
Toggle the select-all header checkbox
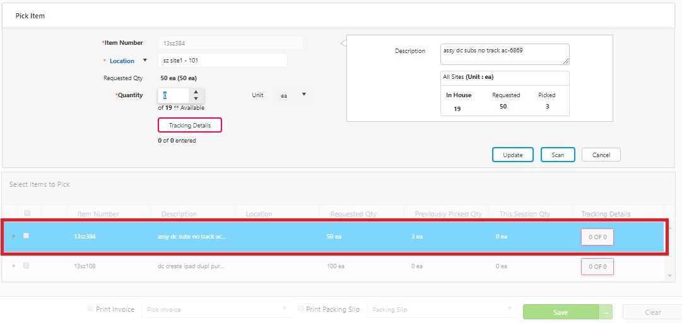coord(27,213)
